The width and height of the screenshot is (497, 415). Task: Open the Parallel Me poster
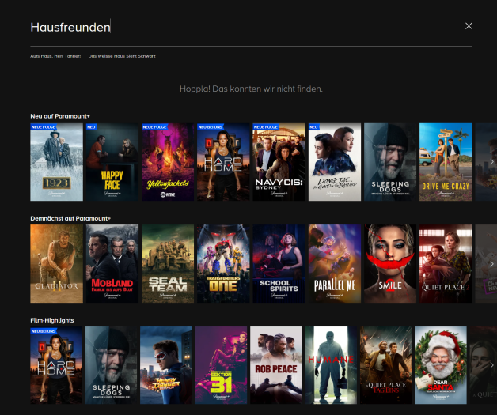335,264
